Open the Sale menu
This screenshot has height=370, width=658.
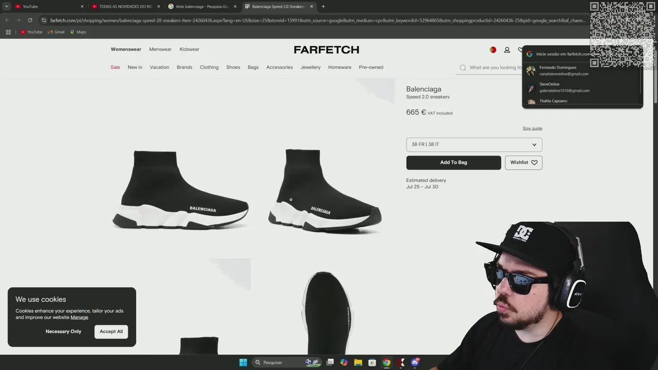pos(115,67)
